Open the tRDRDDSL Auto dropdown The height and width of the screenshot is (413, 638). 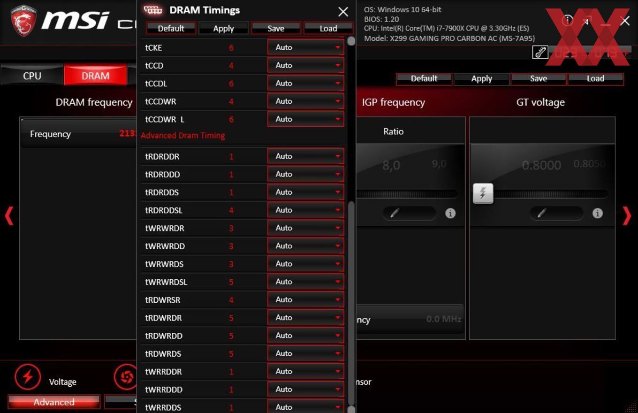(x=306, y=210)
